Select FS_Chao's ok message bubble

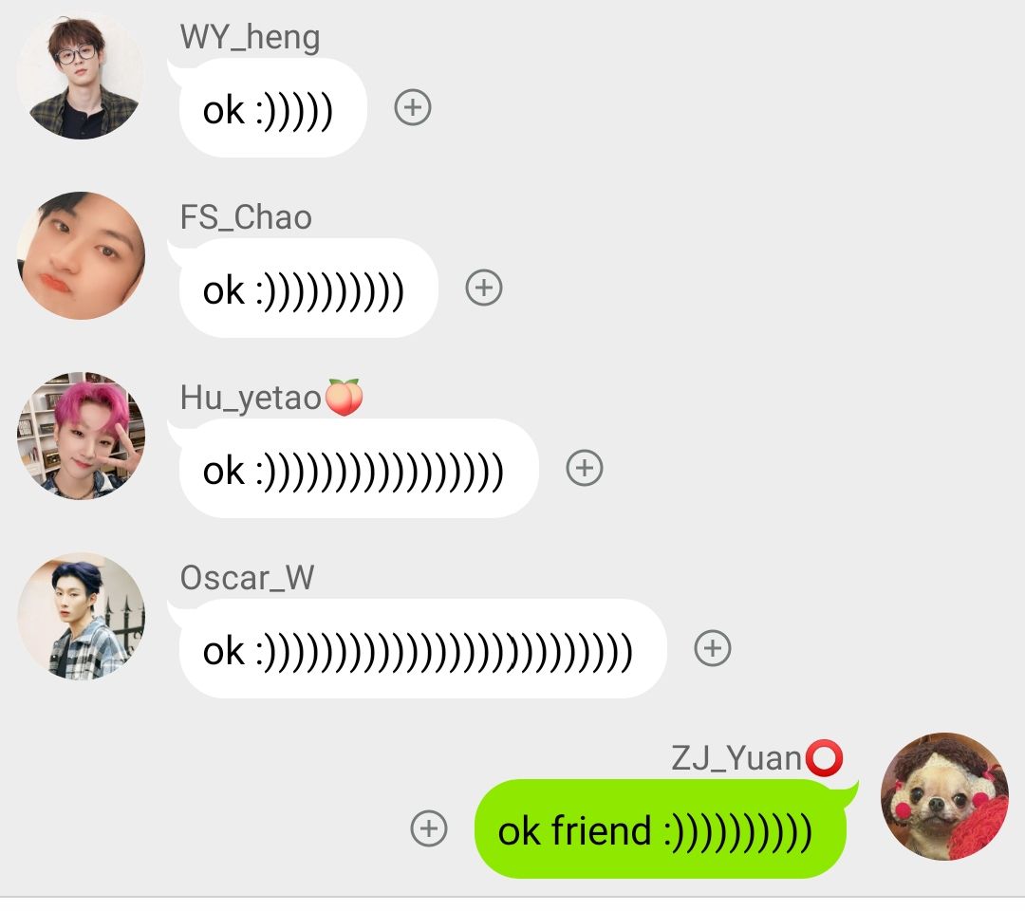(x=304, y=288)
